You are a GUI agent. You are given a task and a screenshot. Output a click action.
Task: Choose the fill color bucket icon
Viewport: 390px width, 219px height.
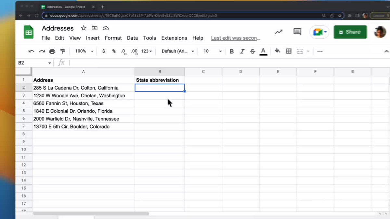point(278,51)
